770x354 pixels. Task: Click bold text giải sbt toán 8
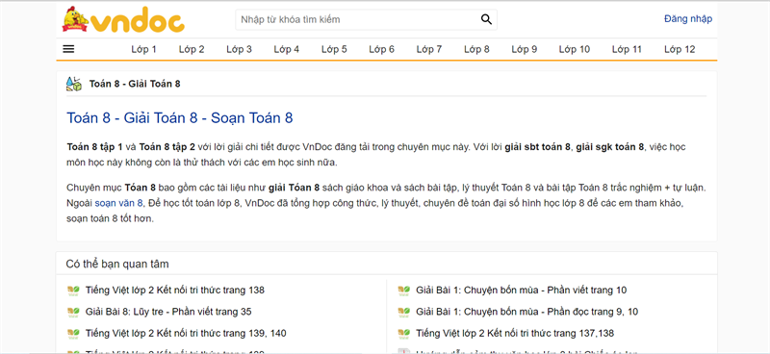coord(538,147)
